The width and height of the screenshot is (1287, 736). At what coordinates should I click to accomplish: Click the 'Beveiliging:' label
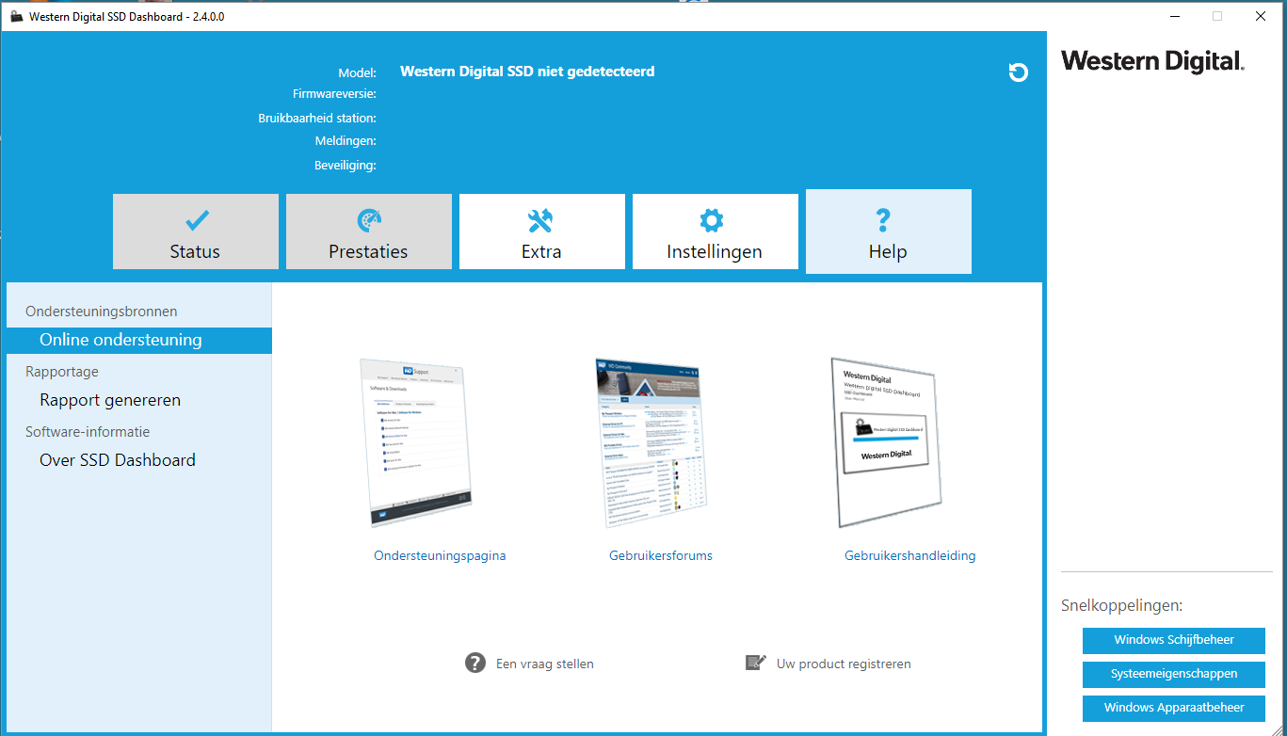346,166
